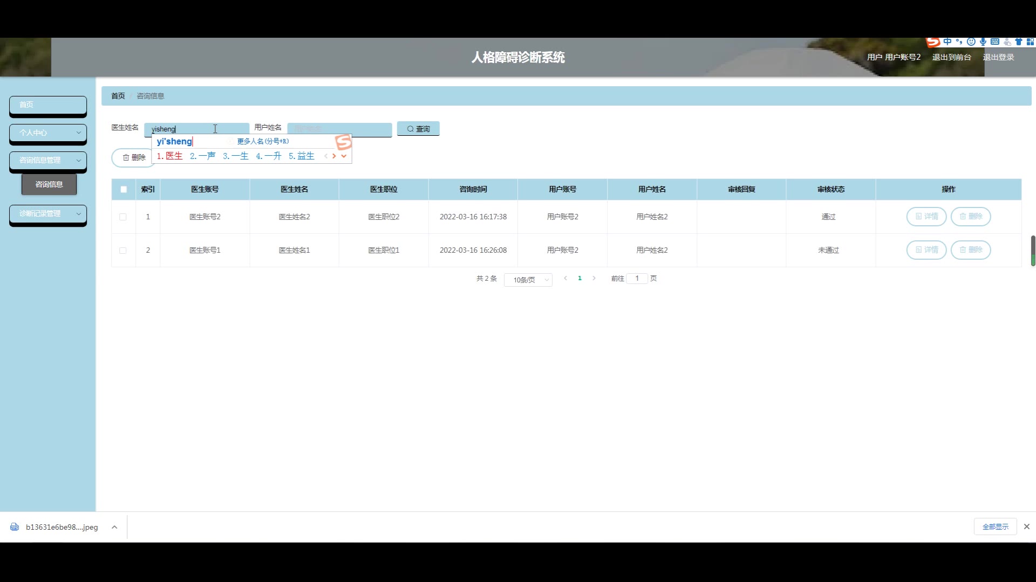Image resolution: width=1036 pixels, height=582 pixels.
Task: Close the download bar with X
Action: pos(1026,526)
